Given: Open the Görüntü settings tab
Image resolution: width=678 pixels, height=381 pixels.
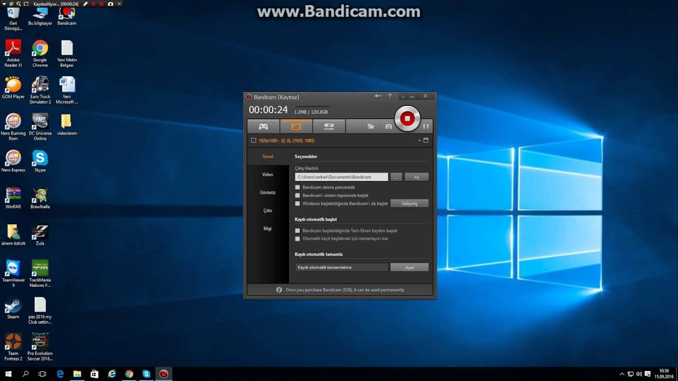Looking at the screenshot, I should point(267,193).
